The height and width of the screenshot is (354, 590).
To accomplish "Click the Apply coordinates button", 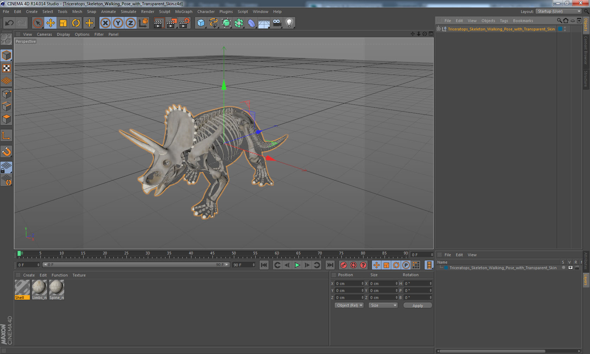I will tap(418, 306).
